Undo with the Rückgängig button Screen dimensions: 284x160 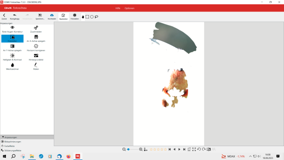(15, 16)
